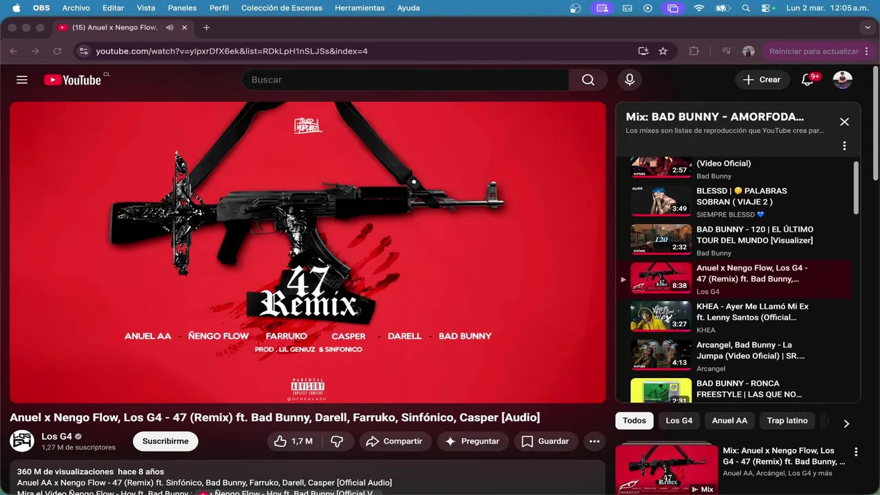Bookmark this page with star icon
Image resolution: width=880 pixels, height=495 pixels.
click(x=663, y=51)
